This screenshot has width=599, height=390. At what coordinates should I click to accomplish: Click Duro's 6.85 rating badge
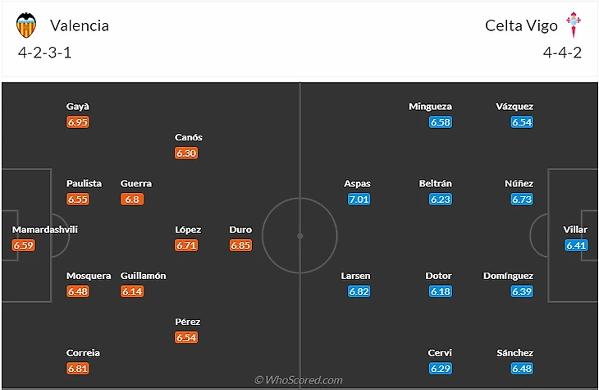(x=240, y=245)
